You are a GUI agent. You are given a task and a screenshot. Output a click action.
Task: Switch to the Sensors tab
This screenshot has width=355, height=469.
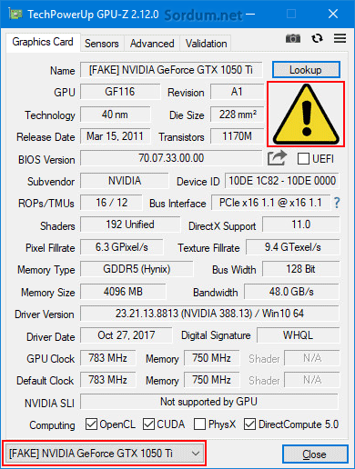pyautogui.click(x=102, y=44)
